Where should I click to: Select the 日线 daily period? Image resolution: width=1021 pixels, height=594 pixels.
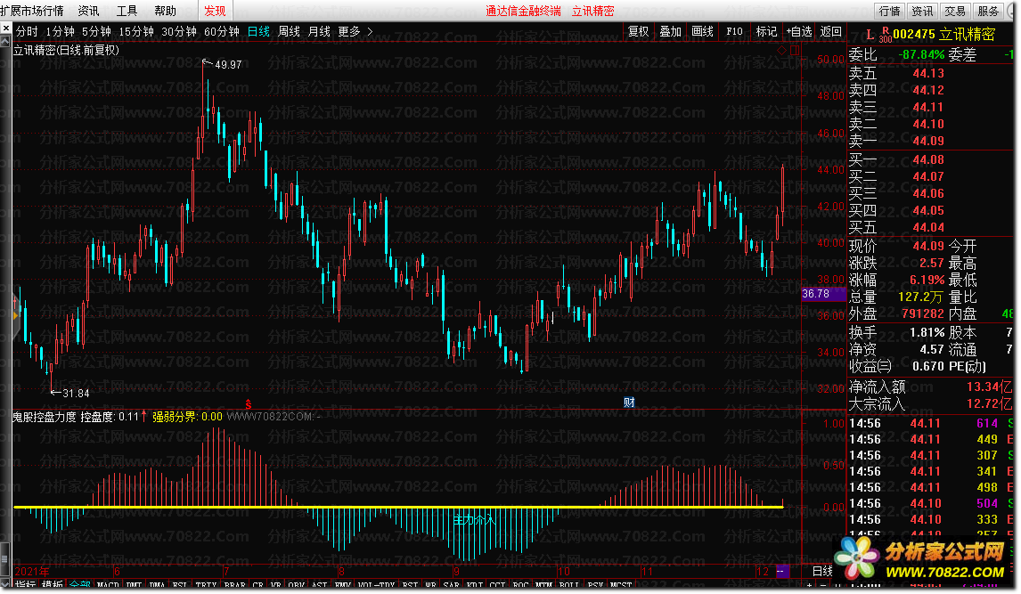pos(258,31)
